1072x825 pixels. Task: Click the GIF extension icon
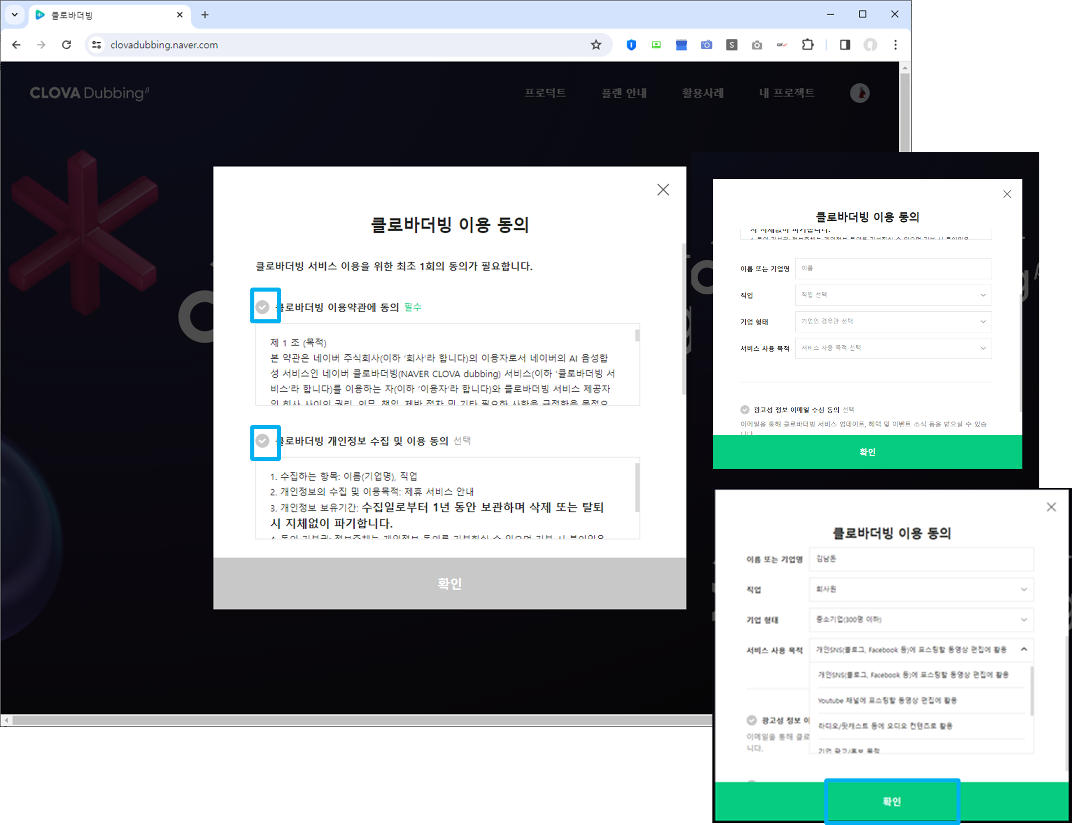(782, 45)
